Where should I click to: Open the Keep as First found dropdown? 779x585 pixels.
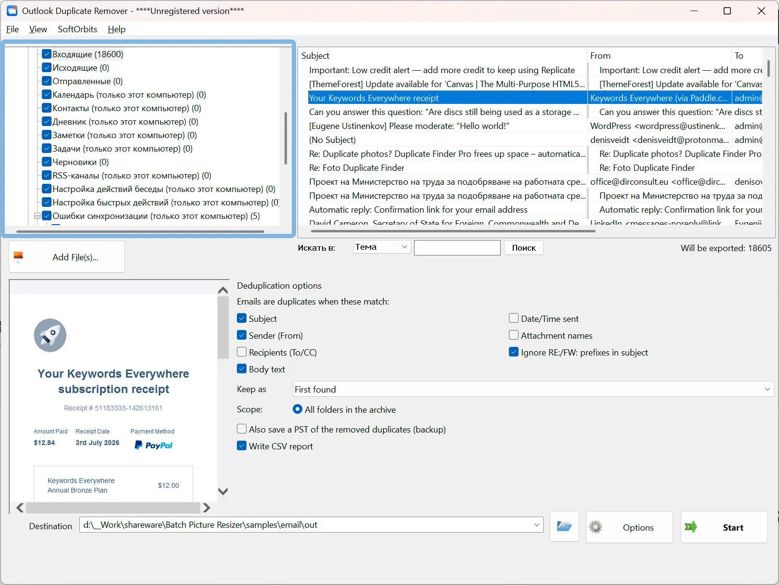pyautogui.click(x=533, y=389)
